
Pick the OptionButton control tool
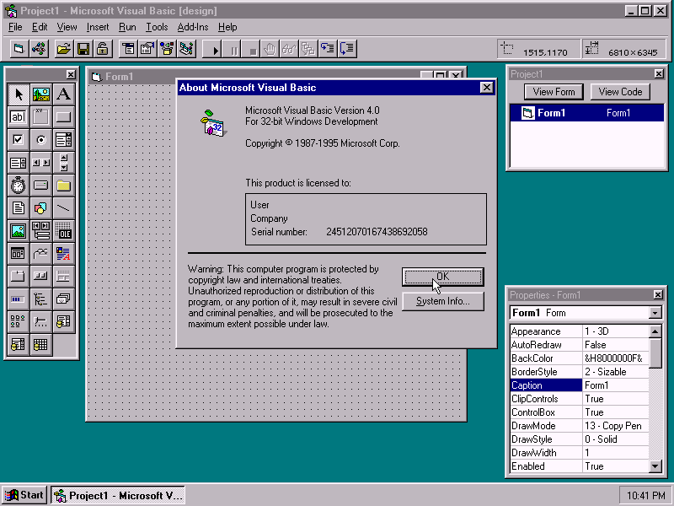(40, 139)
